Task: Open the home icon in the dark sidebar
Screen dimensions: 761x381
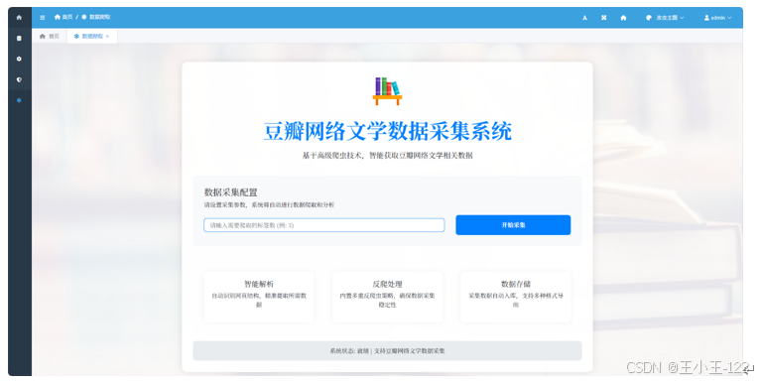Action: click(x=19, y=18)
